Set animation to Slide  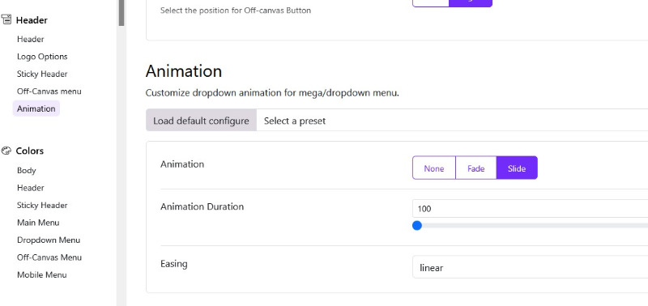click(x=517, y=168)
